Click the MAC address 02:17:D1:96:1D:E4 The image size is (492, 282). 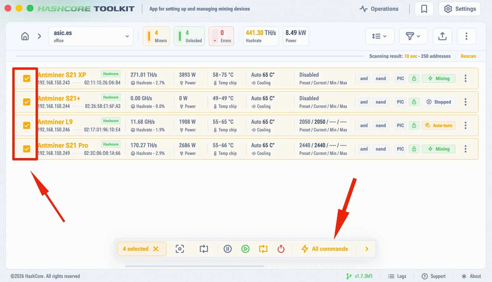click(x=102, y=130)
